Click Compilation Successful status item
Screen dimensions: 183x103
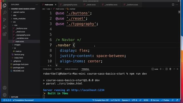23,100
